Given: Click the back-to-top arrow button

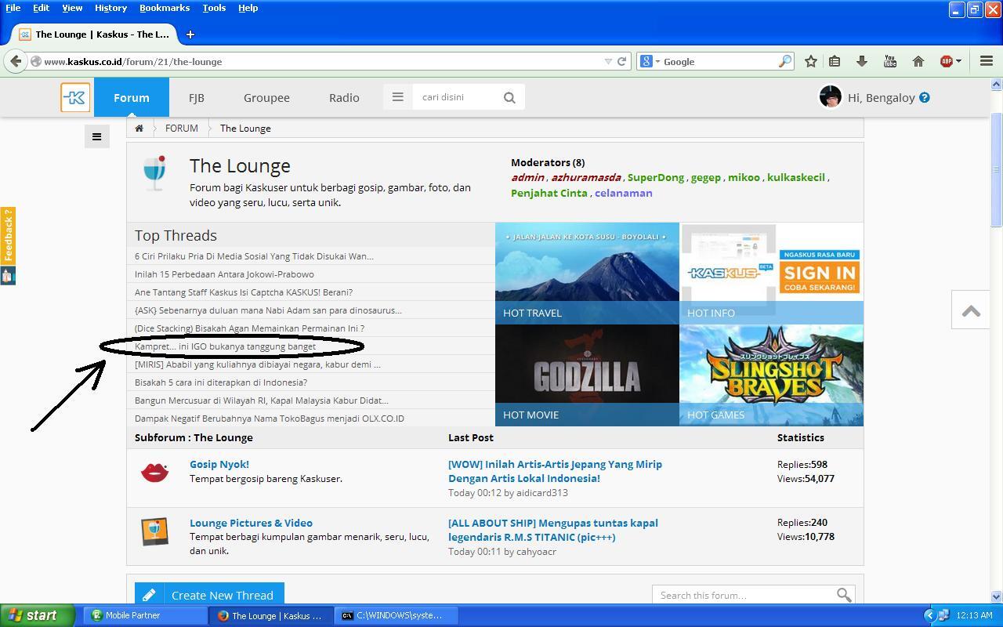Looking at the screenshot, I should (x=971, y=310).
